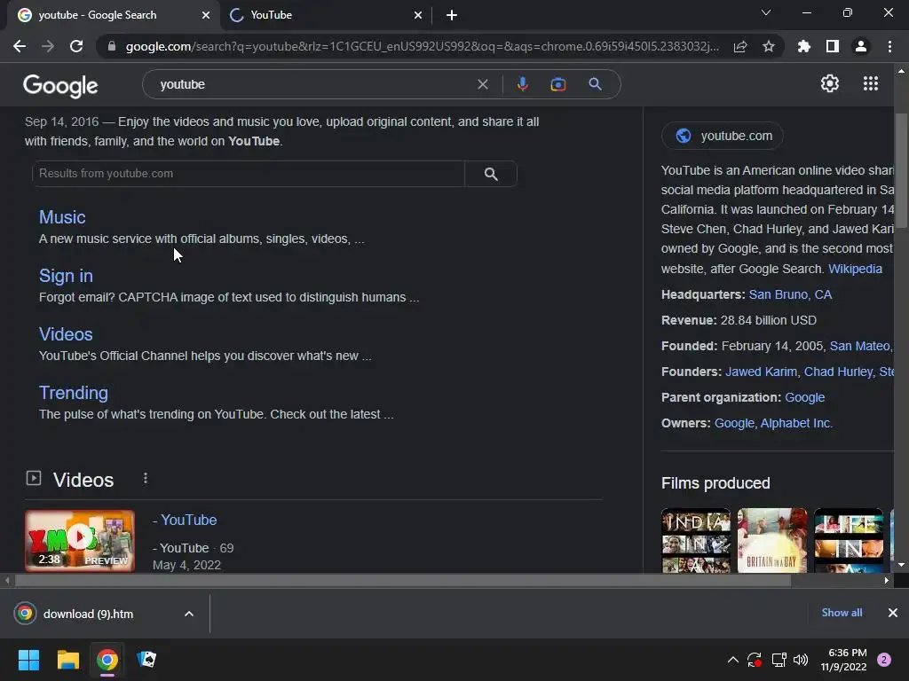The width and height of the screenshot is (909, 681).
Task: Share this page from the address bar
Action: tap(740, 46)
